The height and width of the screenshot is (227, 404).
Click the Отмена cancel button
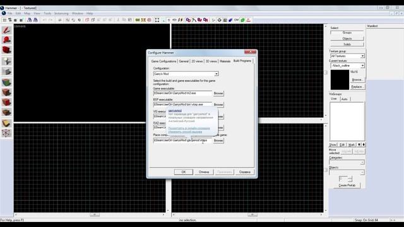[204, 172]
